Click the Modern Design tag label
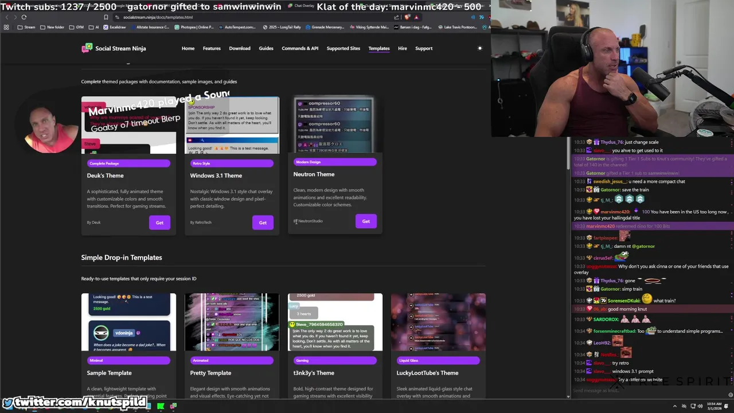The image size is (734, 413). (x=335, y=162)
